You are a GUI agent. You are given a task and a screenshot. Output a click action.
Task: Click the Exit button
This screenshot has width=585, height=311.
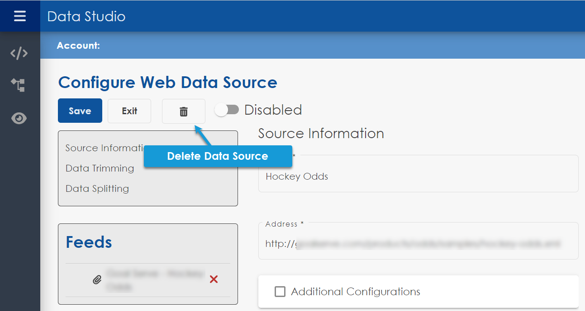click(129, 111)
